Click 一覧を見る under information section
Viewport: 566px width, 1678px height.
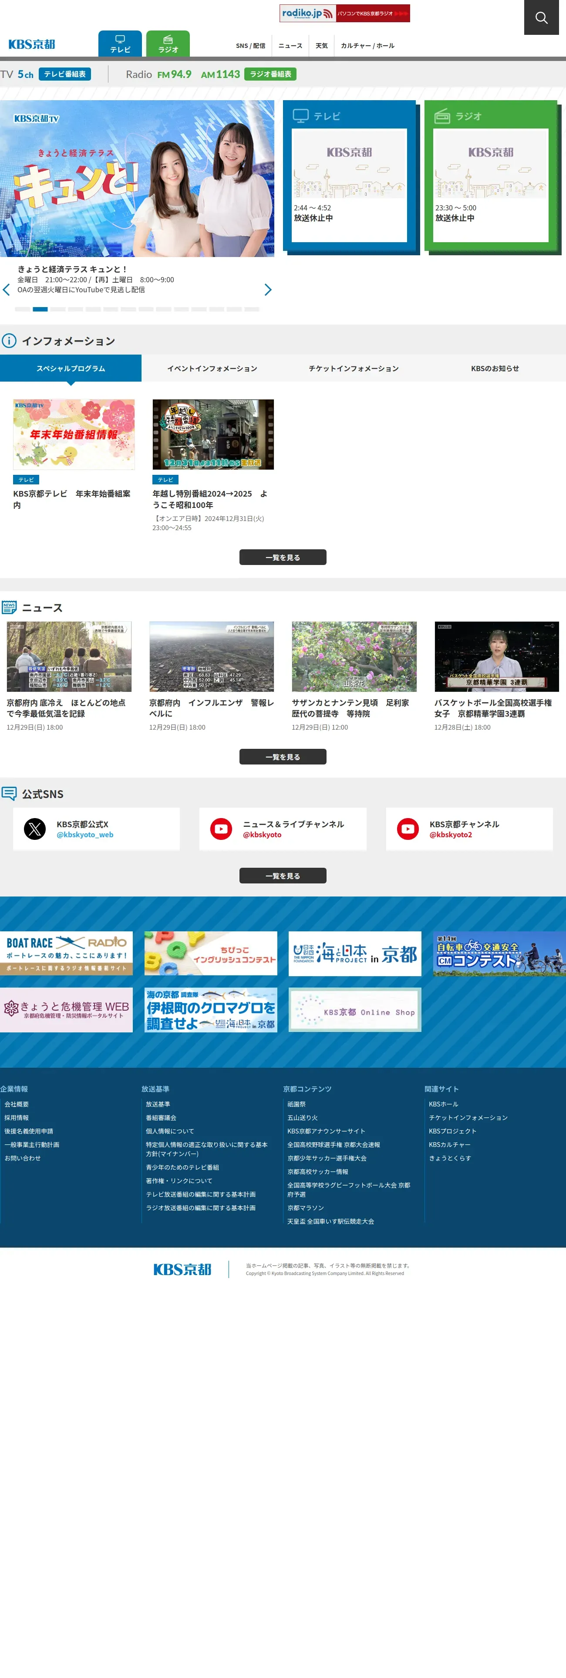tap(283, 558)
